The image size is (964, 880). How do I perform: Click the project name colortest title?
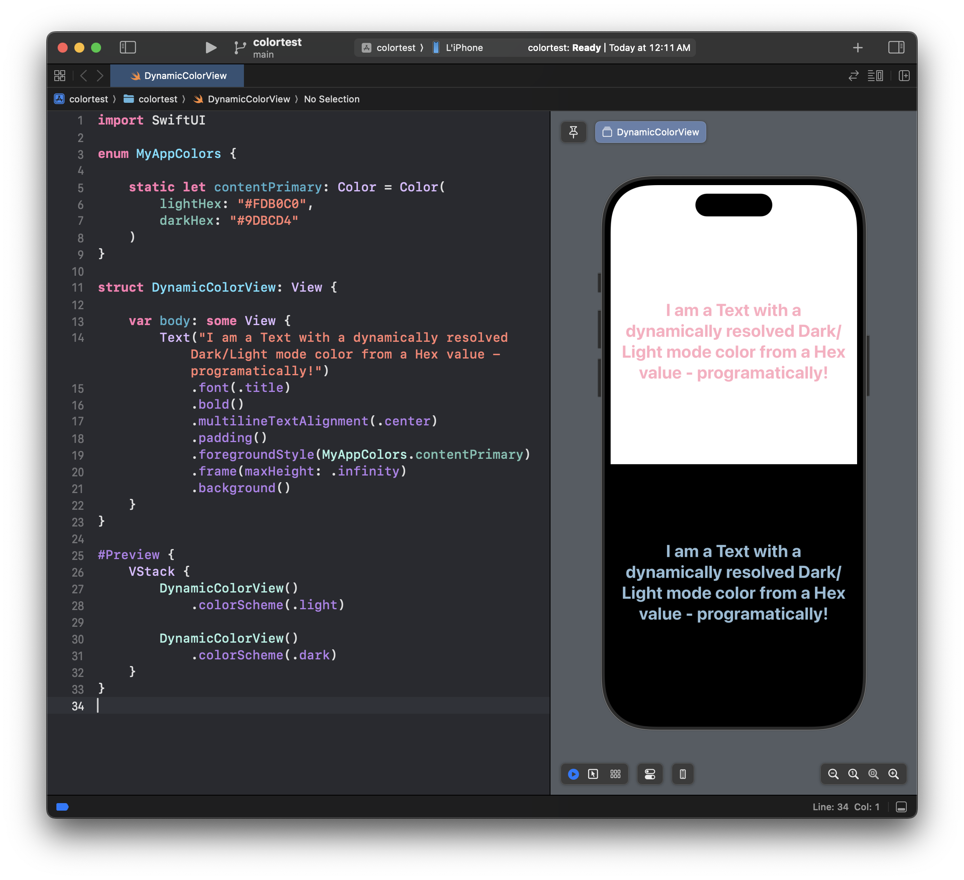tap(277, 42)
